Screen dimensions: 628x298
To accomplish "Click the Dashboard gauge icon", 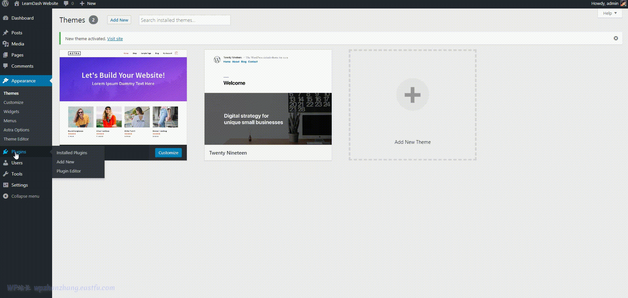I will 6,18.
